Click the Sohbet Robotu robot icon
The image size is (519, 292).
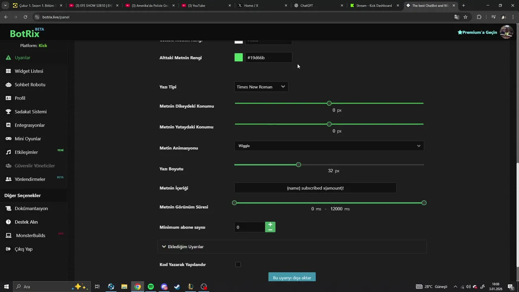pyautogui.click(x=8, y=85)
